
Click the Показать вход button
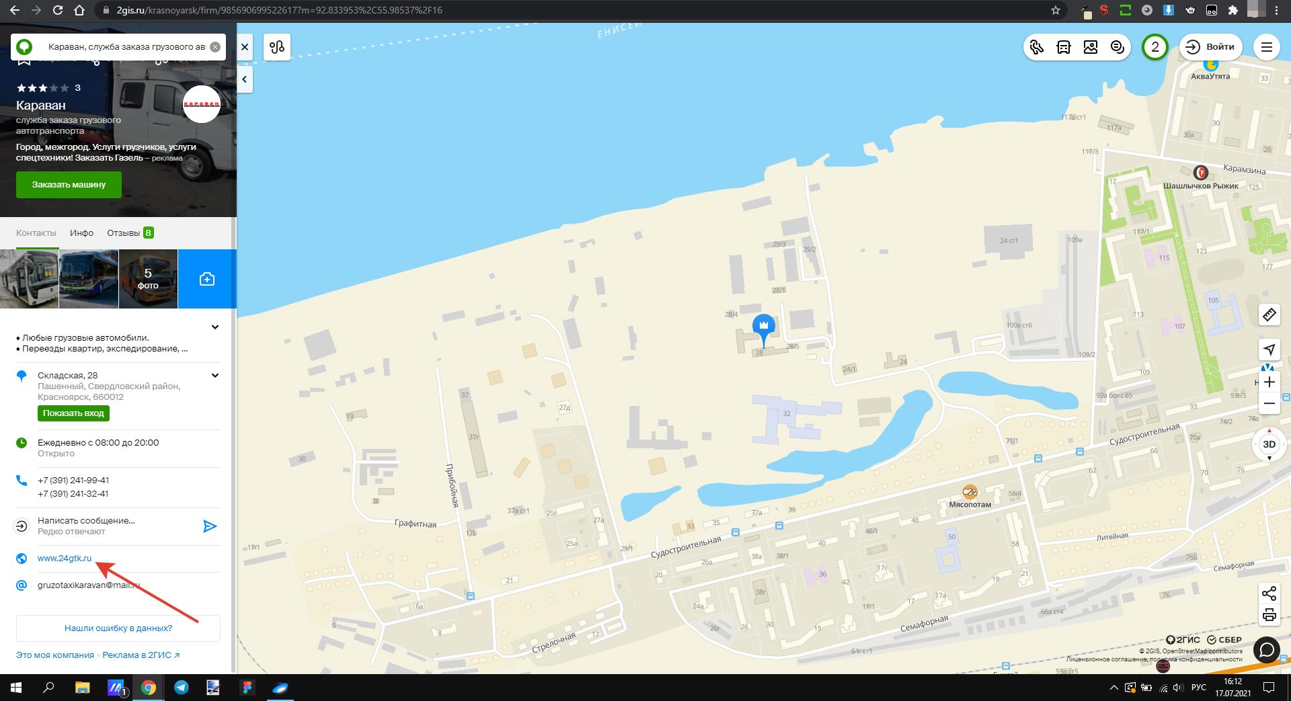click(x=73, y=413)
